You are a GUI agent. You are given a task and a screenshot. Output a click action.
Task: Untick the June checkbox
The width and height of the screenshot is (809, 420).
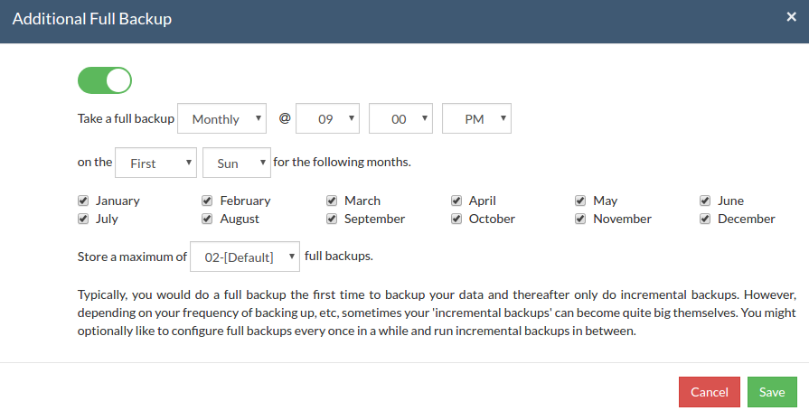pyautogui.click(x=705, y=201)
